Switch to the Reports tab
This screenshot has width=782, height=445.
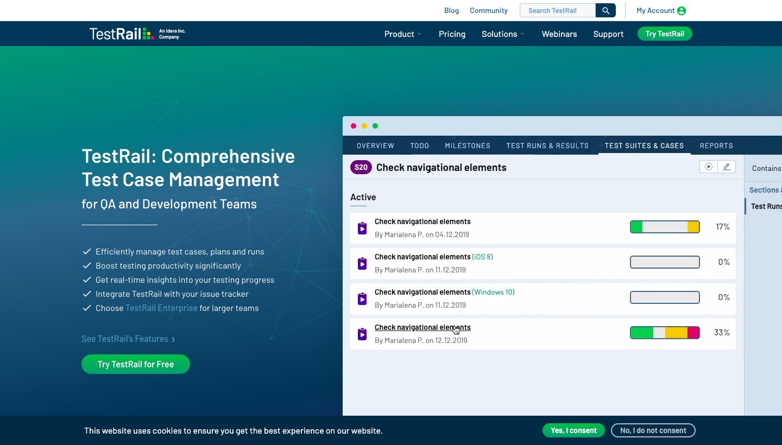tap(716, 145)
